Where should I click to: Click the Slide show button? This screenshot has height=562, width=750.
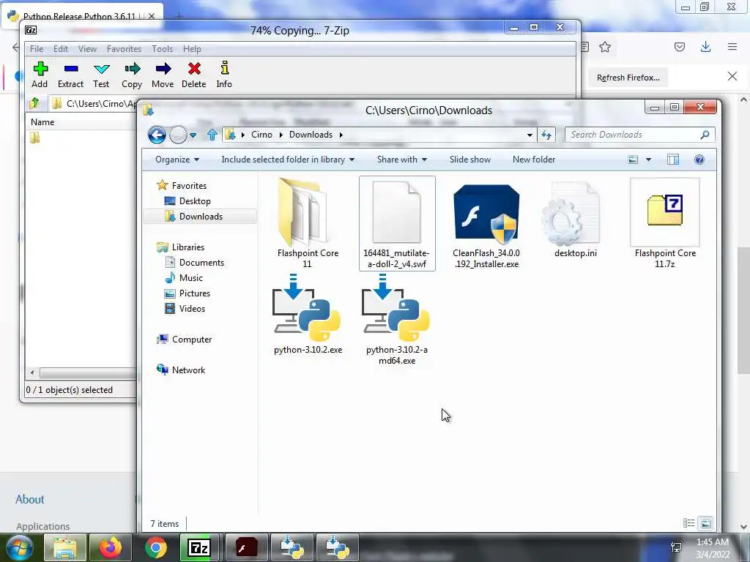469,160
